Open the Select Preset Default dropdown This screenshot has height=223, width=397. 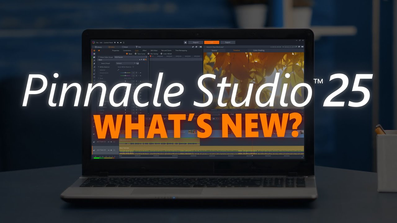(126, 63)
